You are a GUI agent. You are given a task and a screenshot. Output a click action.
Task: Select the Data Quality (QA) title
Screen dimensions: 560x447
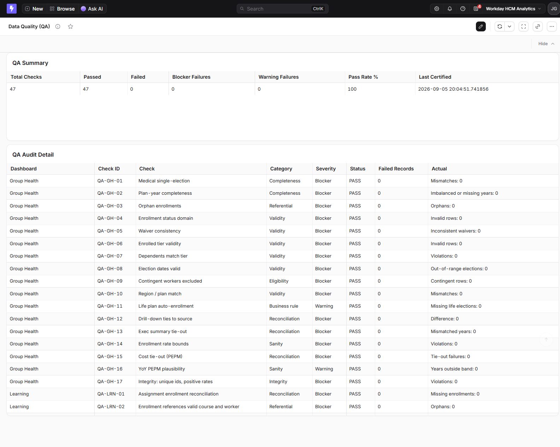point(29,26)
